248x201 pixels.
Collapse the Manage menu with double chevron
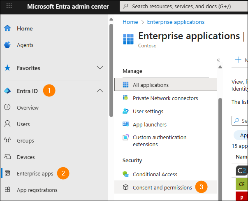(x=218, y=60)
